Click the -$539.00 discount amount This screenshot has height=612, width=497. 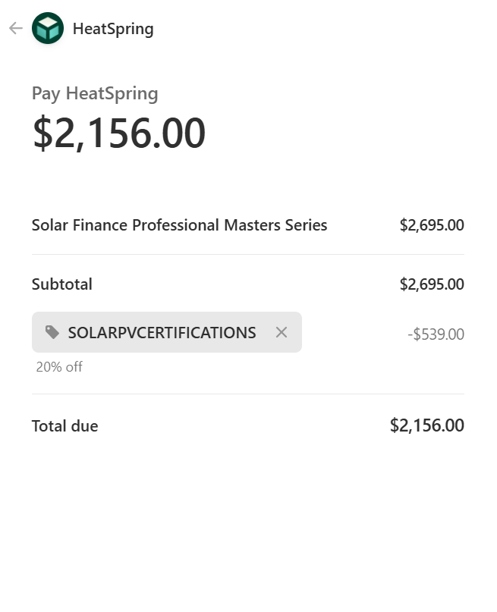click(436, 334)
